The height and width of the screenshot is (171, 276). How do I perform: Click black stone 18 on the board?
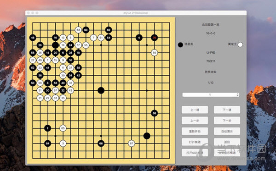coord(78,53)
